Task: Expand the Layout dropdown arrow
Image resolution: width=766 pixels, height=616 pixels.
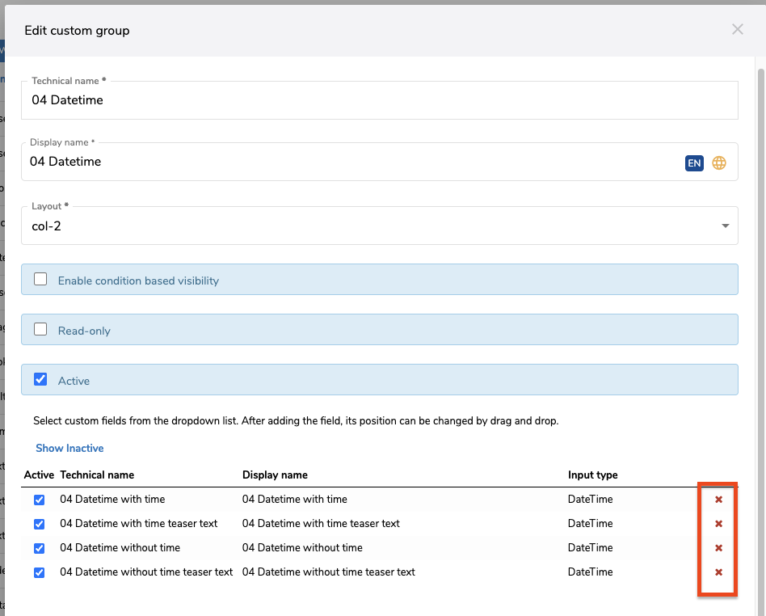Action: tap(725, 226)
